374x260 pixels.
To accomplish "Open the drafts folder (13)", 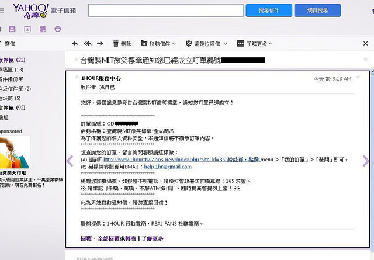I will [12, 70].
